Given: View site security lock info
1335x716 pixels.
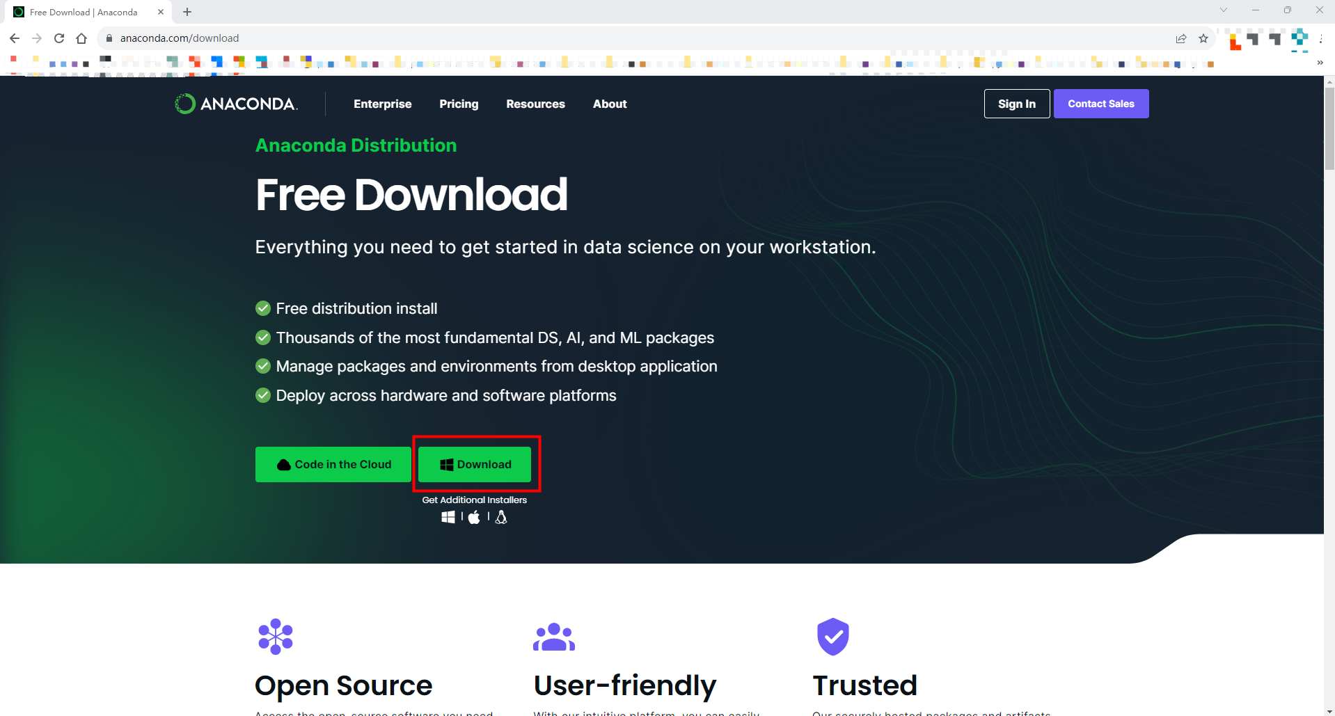Looking at the screenshot, I should (x=109, y=38).
